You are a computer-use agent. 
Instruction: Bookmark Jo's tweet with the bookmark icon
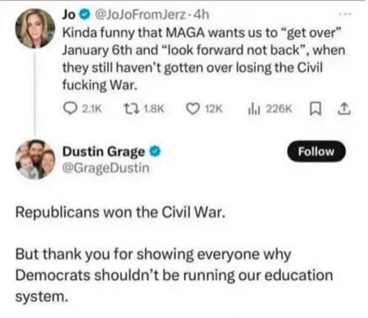click(x=316, y=109)
